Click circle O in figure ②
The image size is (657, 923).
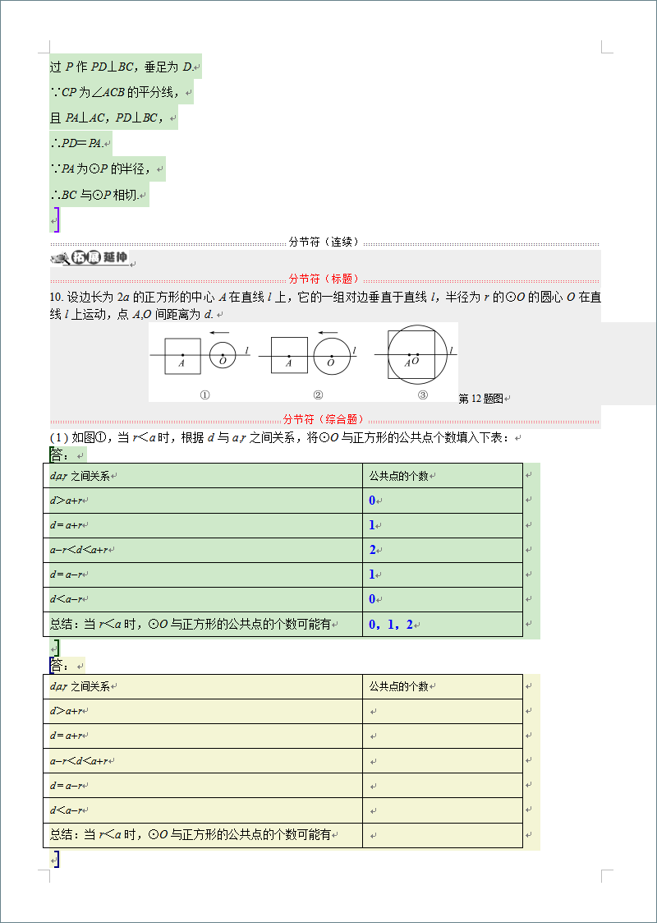click(332, 356)
